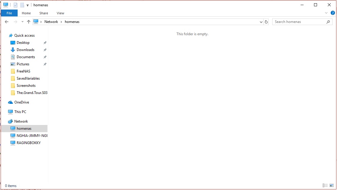Click the computer icon in address bar
This screenshot has width=337, height=190.
pos(36,21)
